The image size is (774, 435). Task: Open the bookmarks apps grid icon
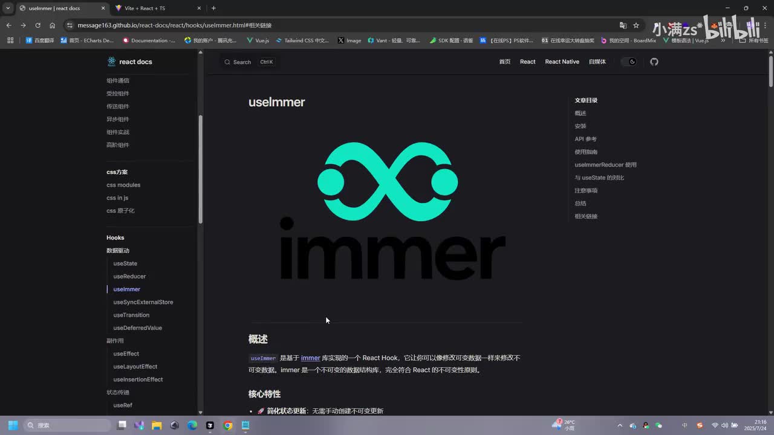pyautogui.click(x=10, y=40)
